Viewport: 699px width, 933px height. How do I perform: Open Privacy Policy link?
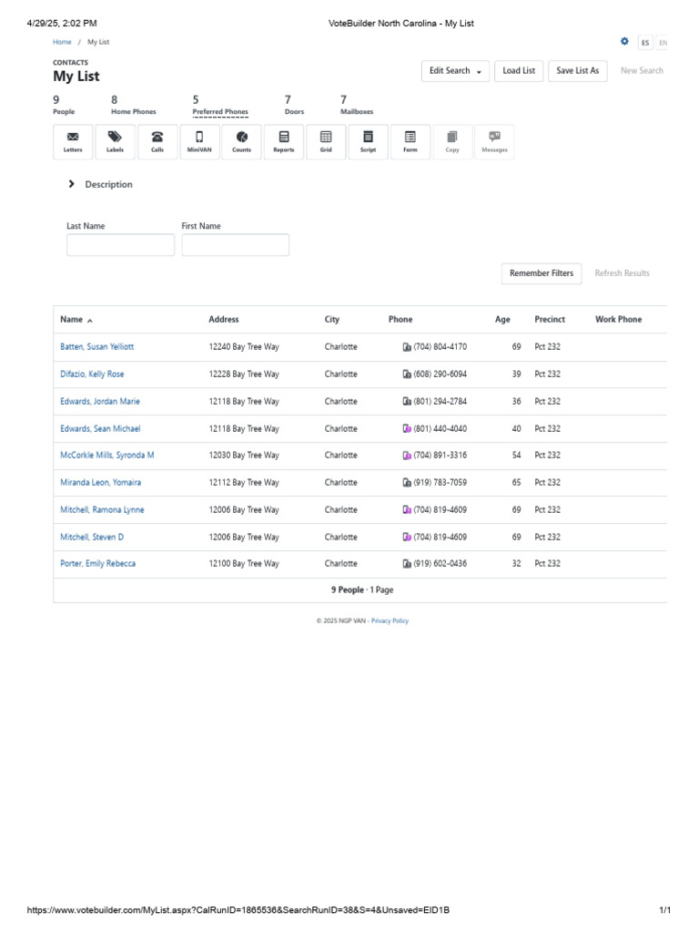[x=390, y=621]
